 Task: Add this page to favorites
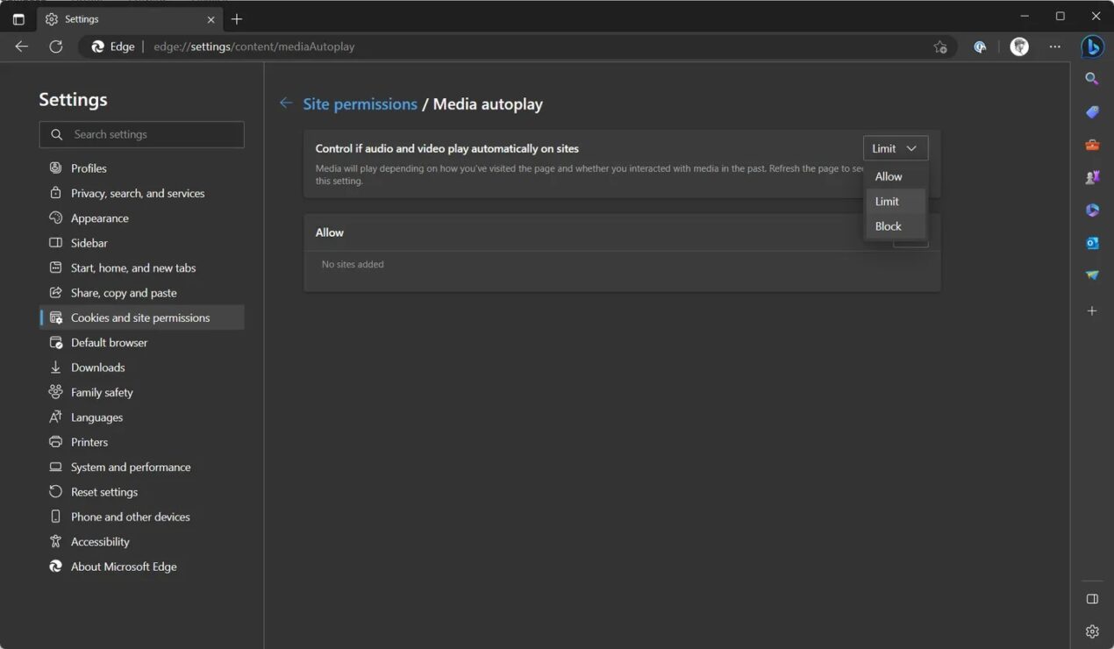[x=940, y=46]
